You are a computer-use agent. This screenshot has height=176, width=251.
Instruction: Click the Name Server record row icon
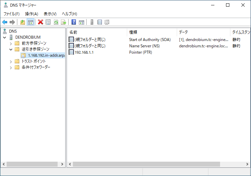(71, 46)
